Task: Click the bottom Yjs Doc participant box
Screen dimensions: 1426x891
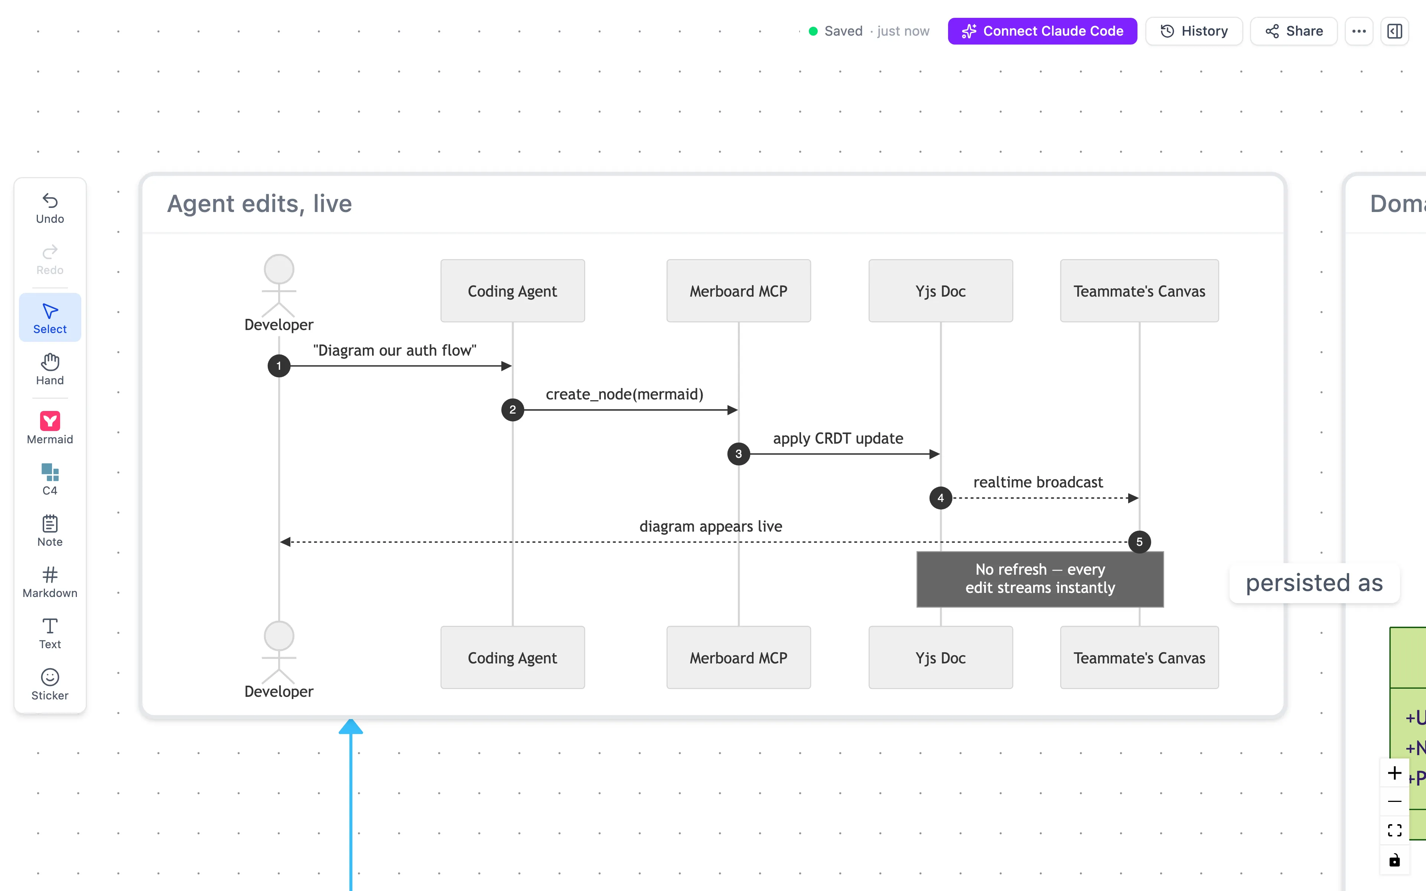Action: point(940,657)
